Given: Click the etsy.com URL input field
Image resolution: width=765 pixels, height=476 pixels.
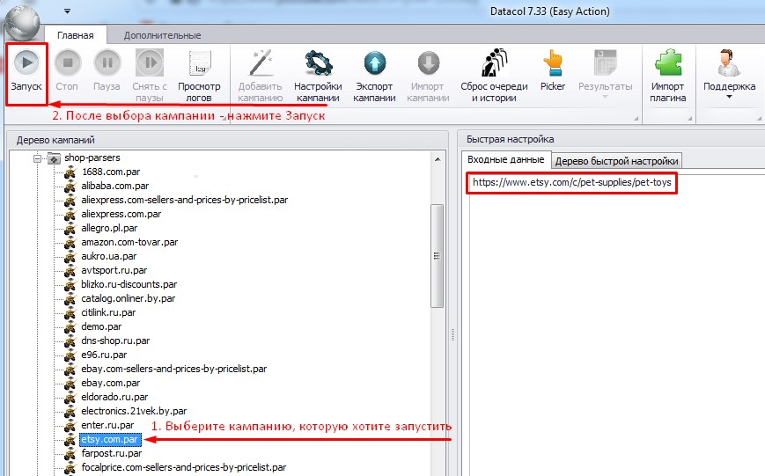Looking at the screenshot, I should (x=572, y=183).
